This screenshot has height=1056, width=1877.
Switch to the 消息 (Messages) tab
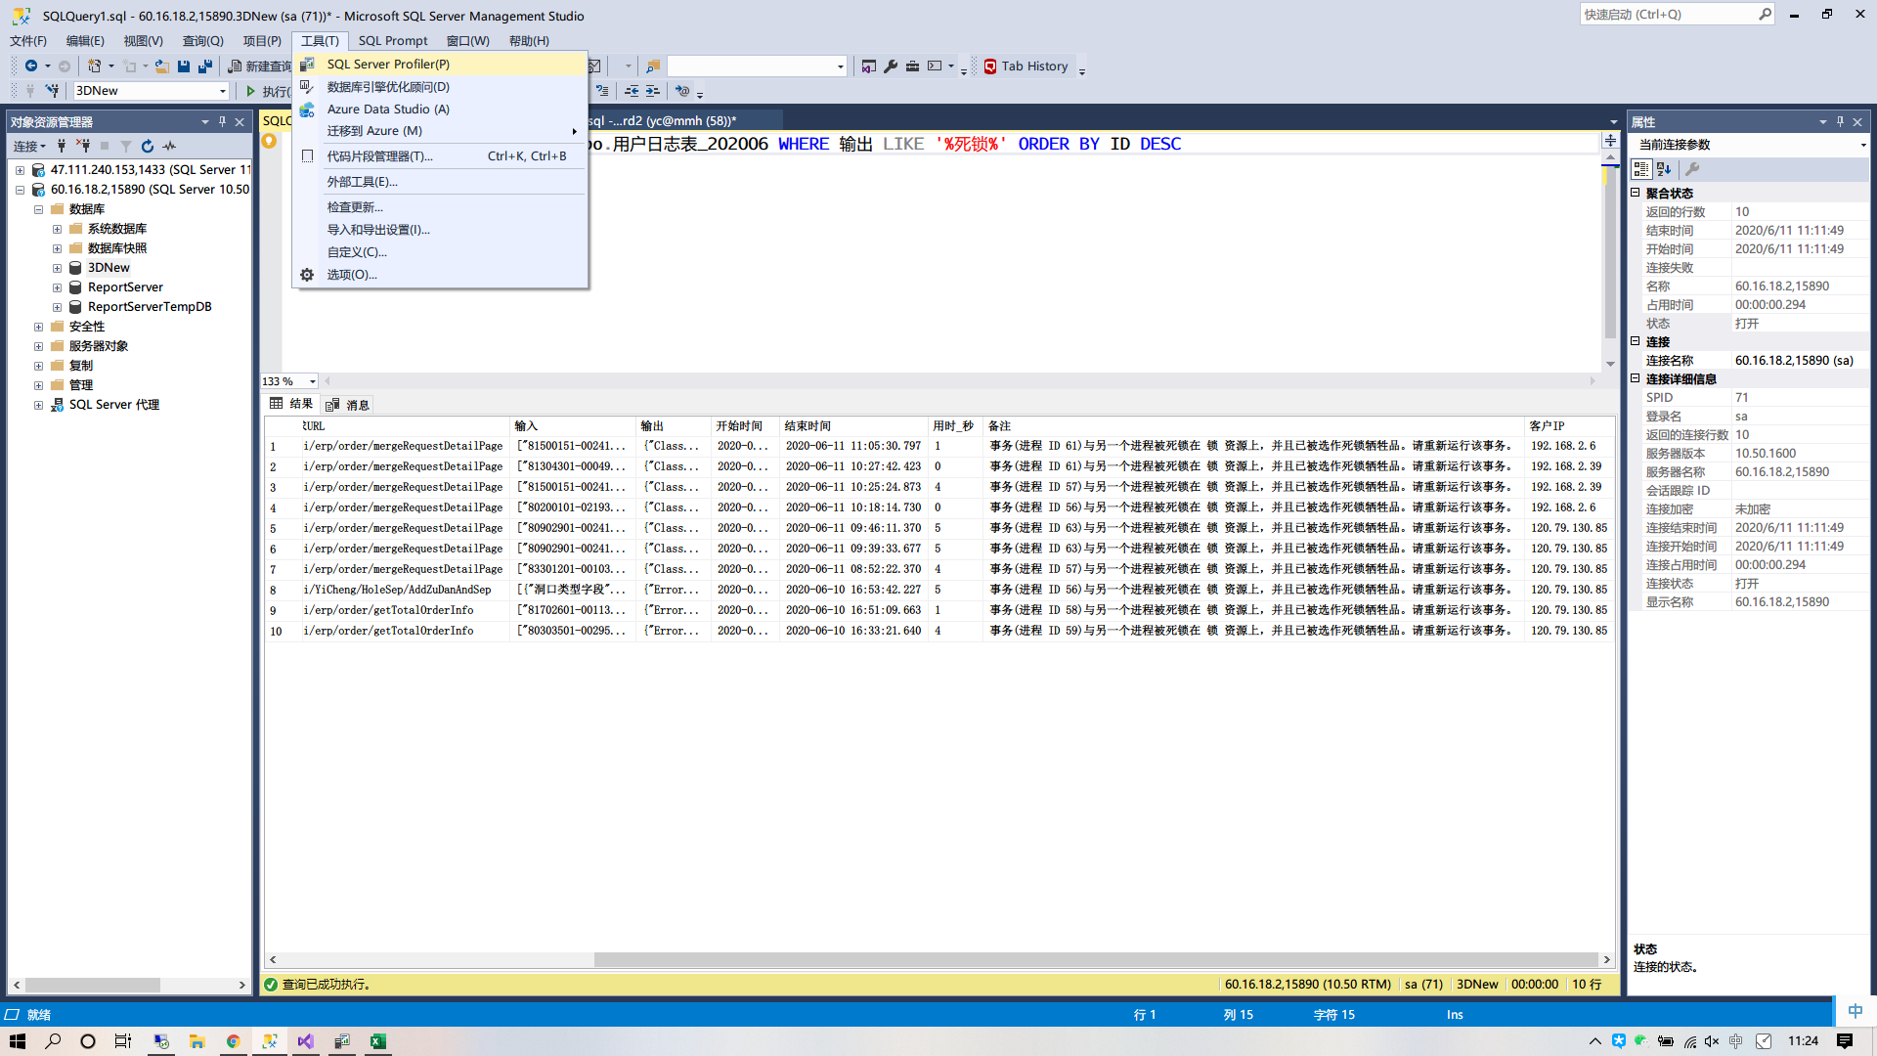click(347, 404)
